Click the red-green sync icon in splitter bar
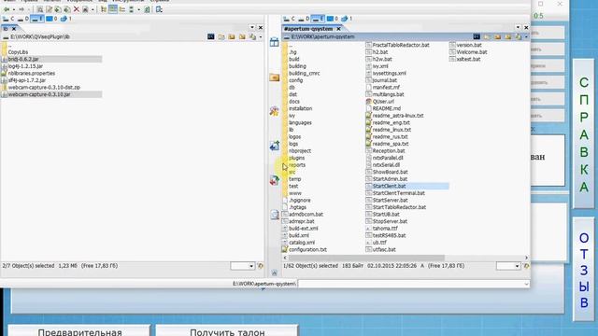 click(x=274, y=180)
